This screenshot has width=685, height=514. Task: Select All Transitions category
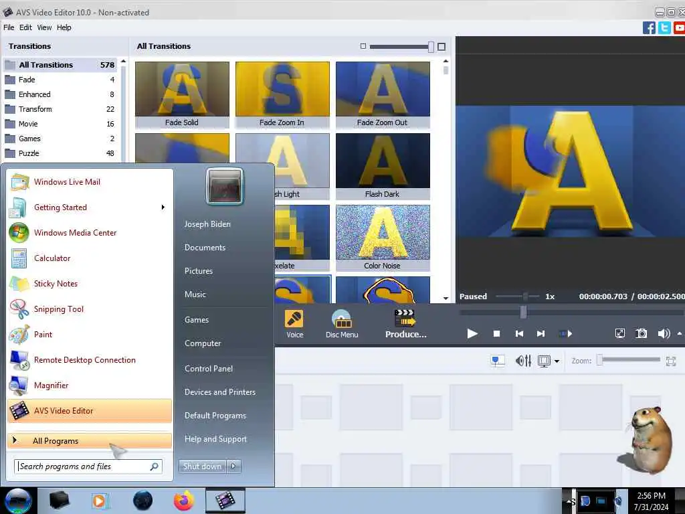60,65
